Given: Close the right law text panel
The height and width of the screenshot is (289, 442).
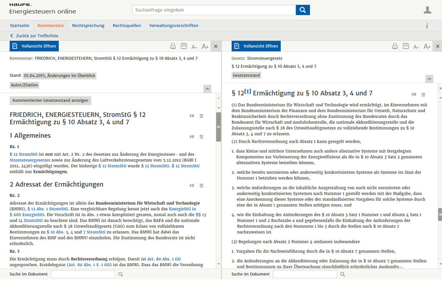Looking at the screenshot, I should (x=438, y=46).
